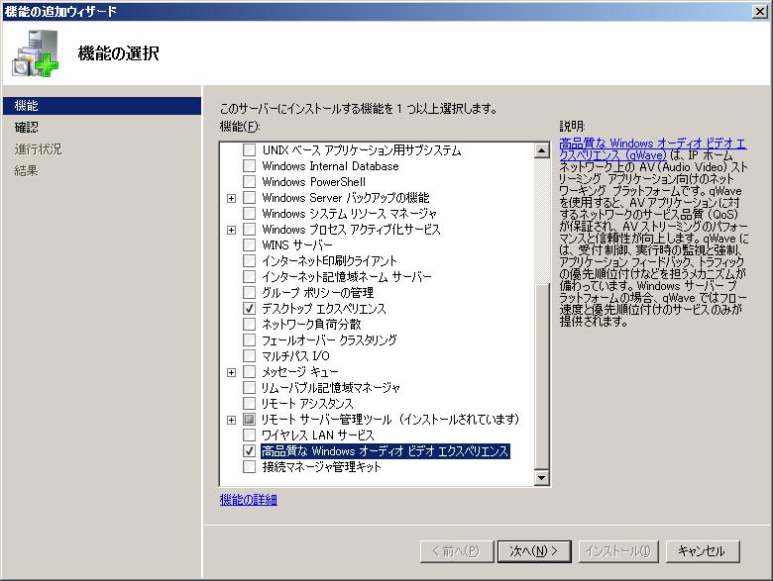
Task: Select インターネット印刷クライアント row text
Action: [329, 261]
